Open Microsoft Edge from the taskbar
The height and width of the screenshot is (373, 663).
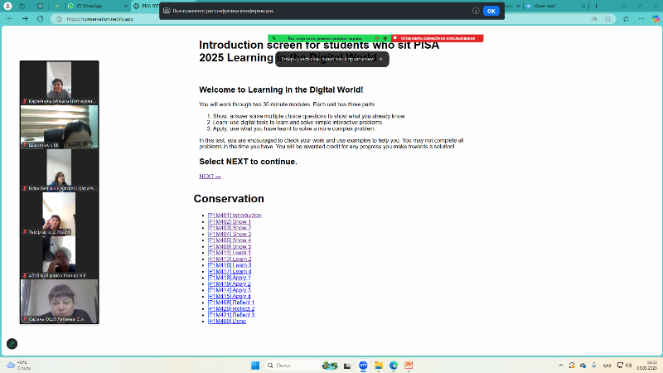click(394, 365)
